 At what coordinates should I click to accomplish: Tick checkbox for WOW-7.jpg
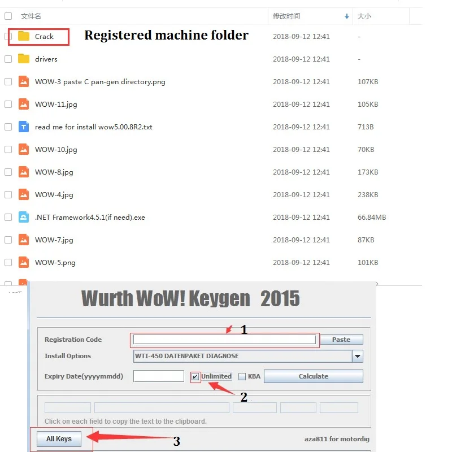point(8,240)
